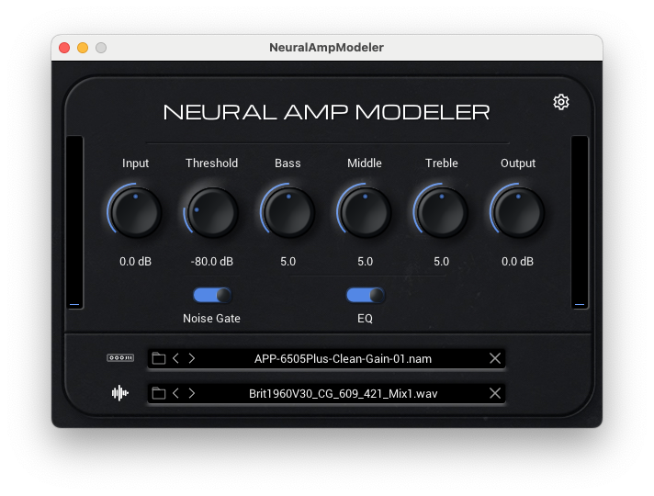Click the Output knob
654x496 pixels.
tap(518, 212)
